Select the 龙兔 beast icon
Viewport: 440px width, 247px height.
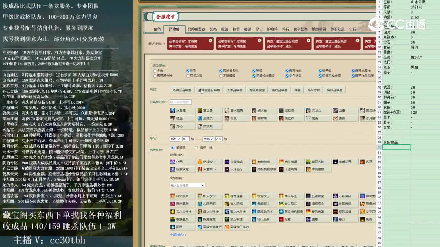318,118
